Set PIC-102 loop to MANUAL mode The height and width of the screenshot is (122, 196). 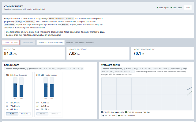coord(55,114)
